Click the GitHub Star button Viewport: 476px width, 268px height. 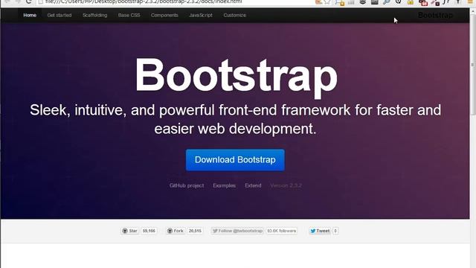(129, 231)
